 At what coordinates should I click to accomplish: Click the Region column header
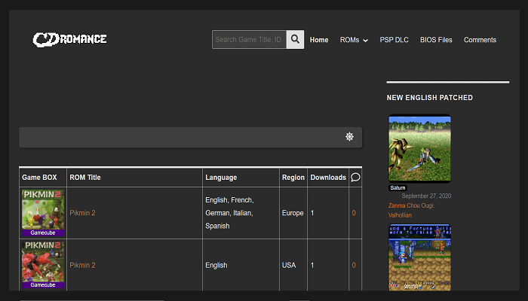[x=293, y=178]
